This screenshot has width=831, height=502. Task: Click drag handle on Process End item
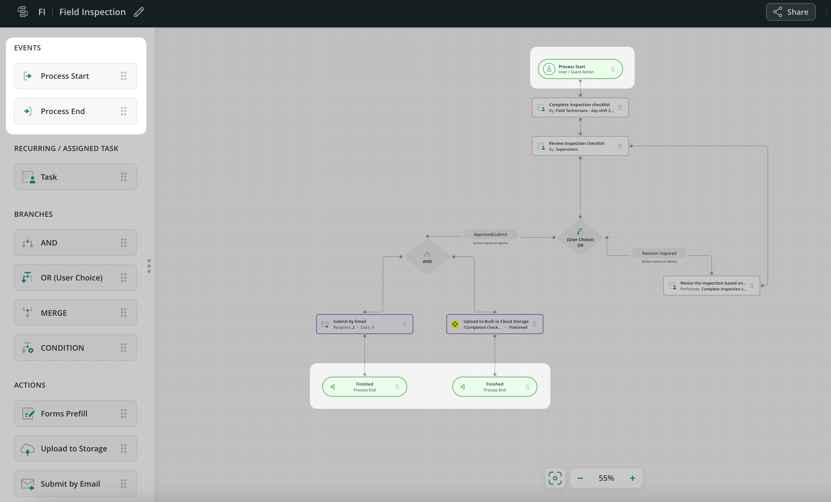coord(123,111)
